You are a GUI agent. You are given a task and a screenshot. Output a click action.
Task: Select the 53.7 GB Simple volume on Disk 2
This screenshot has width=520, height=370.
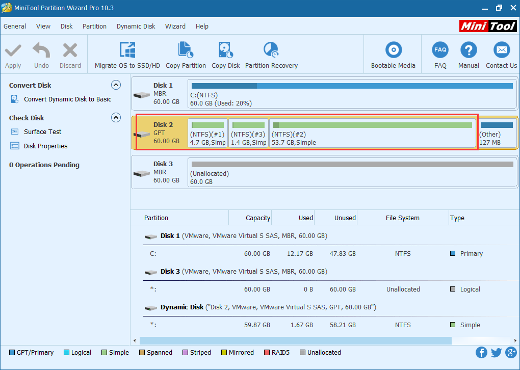click(372, 133)
